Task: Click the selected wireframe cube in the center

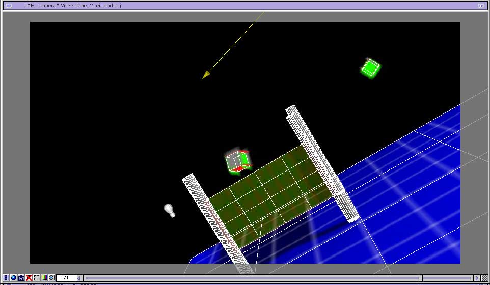Action: pyautogui.click(x=237, y=162)
